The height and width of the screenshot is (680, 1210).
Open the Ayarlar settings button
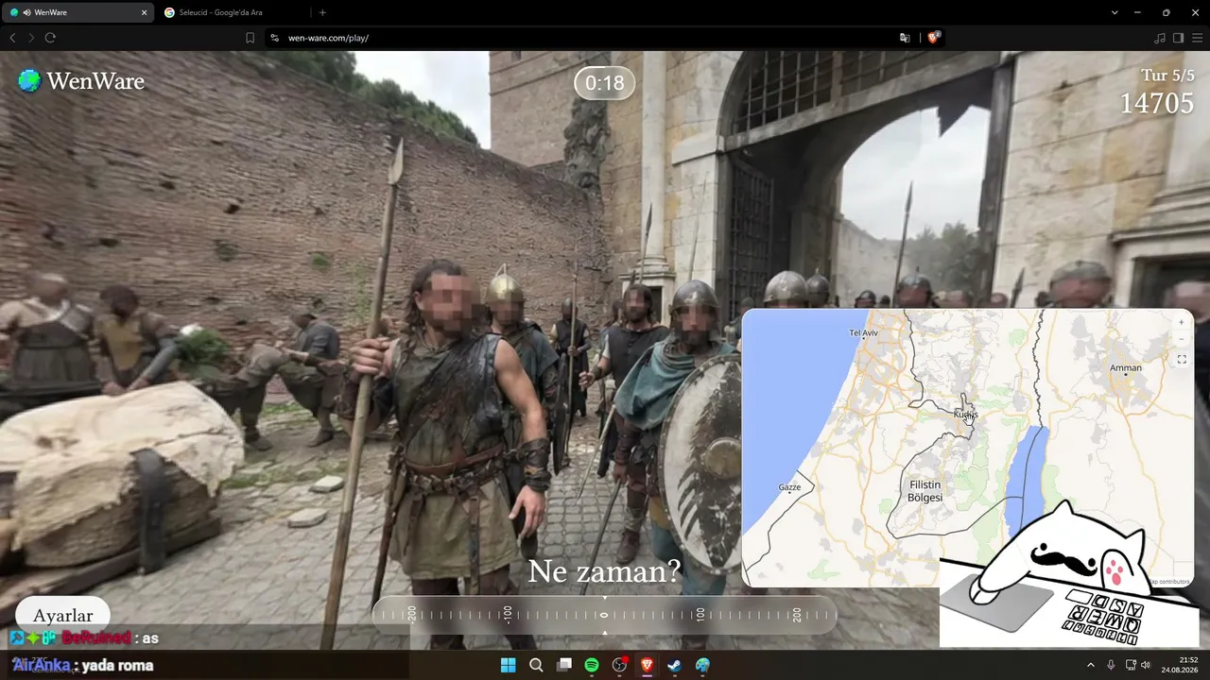63,616
